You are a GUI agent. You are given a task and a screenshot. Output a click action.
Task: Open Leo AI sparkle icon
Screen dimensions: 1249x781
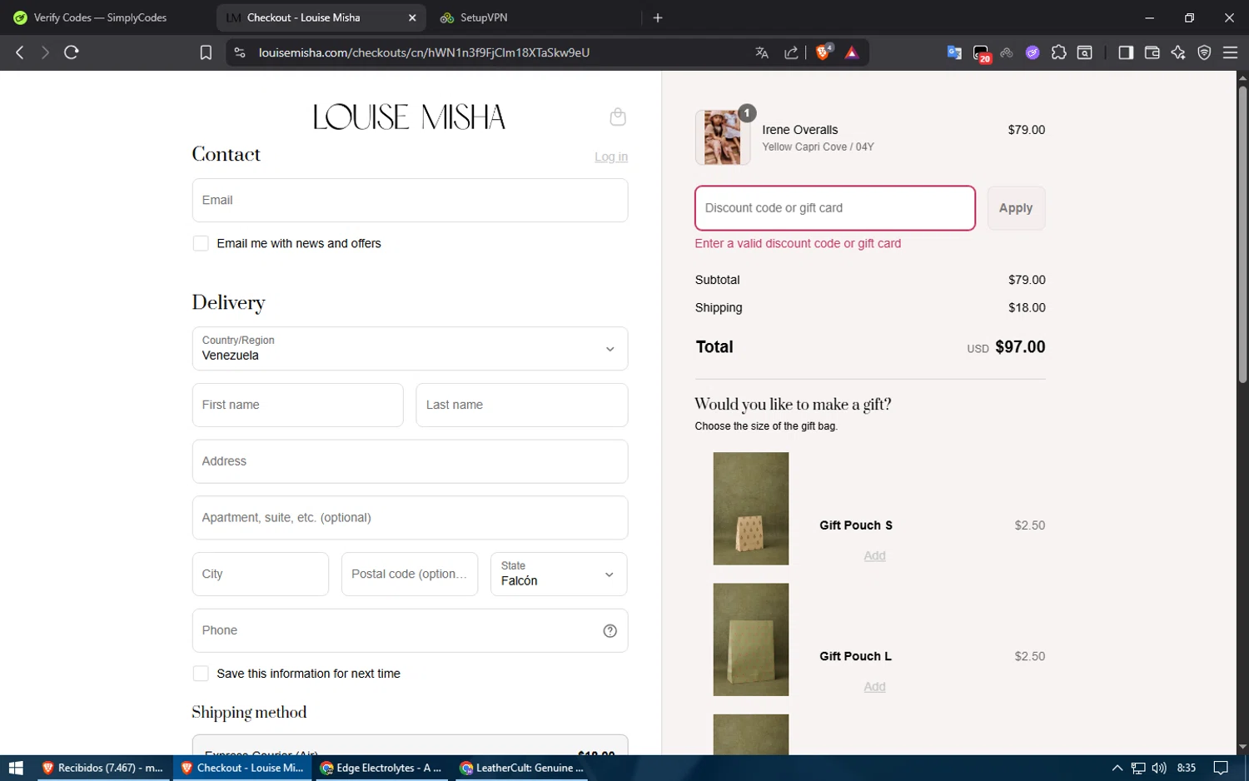[1178, 52]
